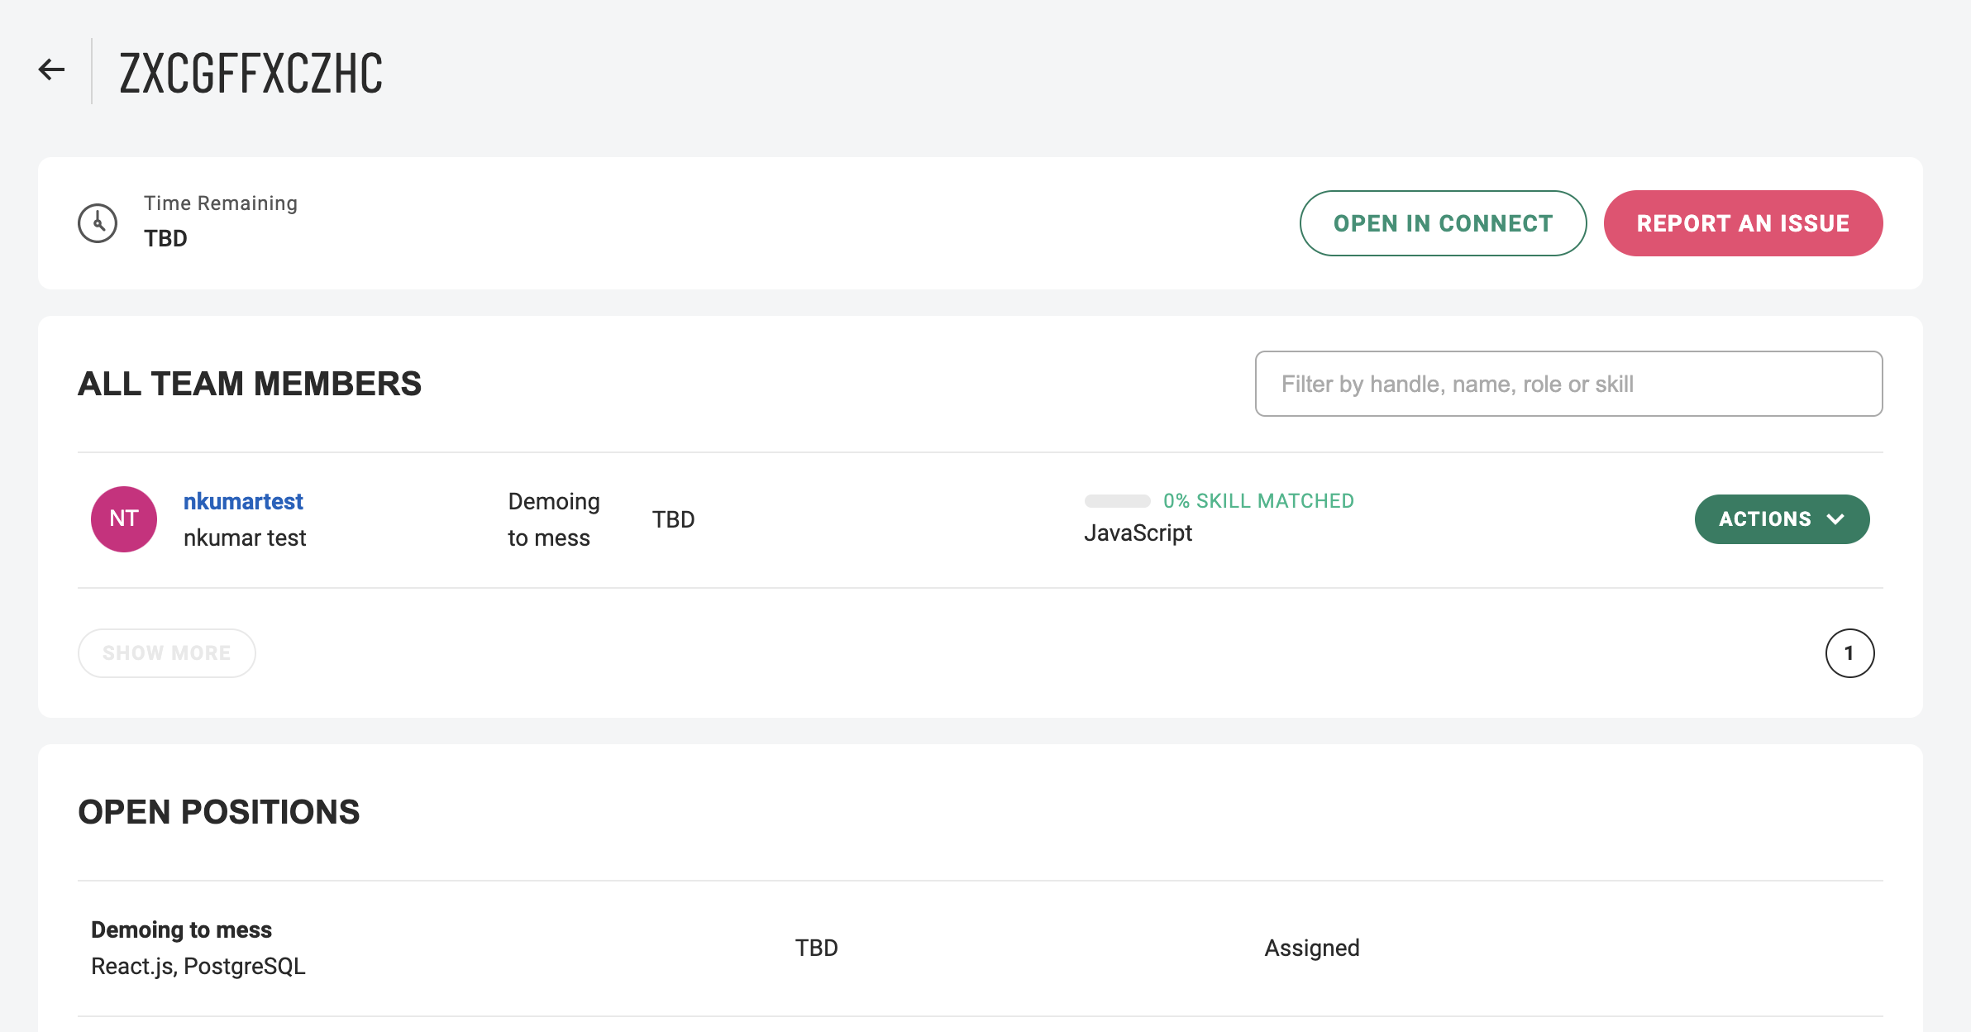Image resolution: width=1971 pixels, height=1032 pixels.
Task: Open nkumartest profile link
Action: (x=243, y=501)
